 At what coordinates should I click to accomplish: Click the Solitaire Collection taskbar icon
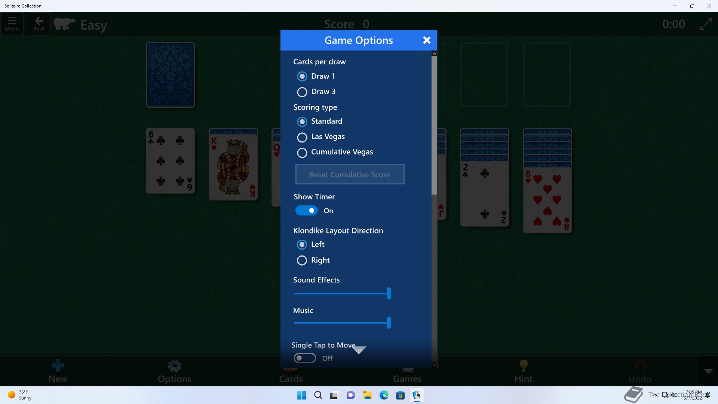pyautogui.click(x=417, y=395)
